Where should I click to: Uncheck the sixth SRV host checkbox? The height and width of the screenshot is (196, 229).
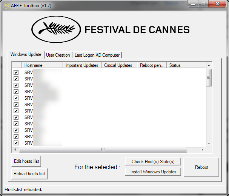pos(16,105)
